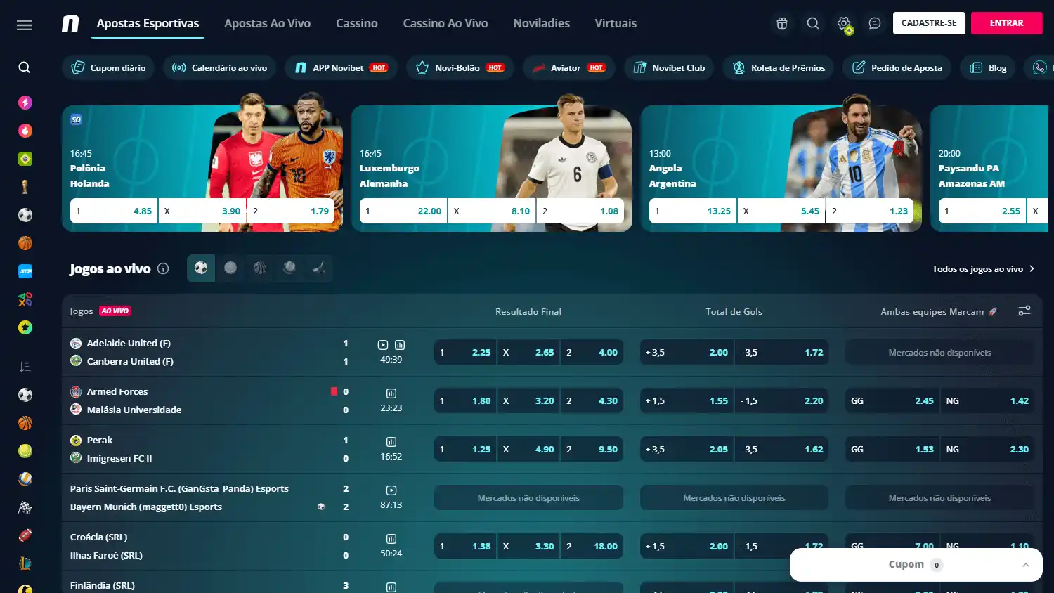Viewport: 1054px width, 593px height.
Task: Click the sidebar search magnifier
Action: [25, 67]
